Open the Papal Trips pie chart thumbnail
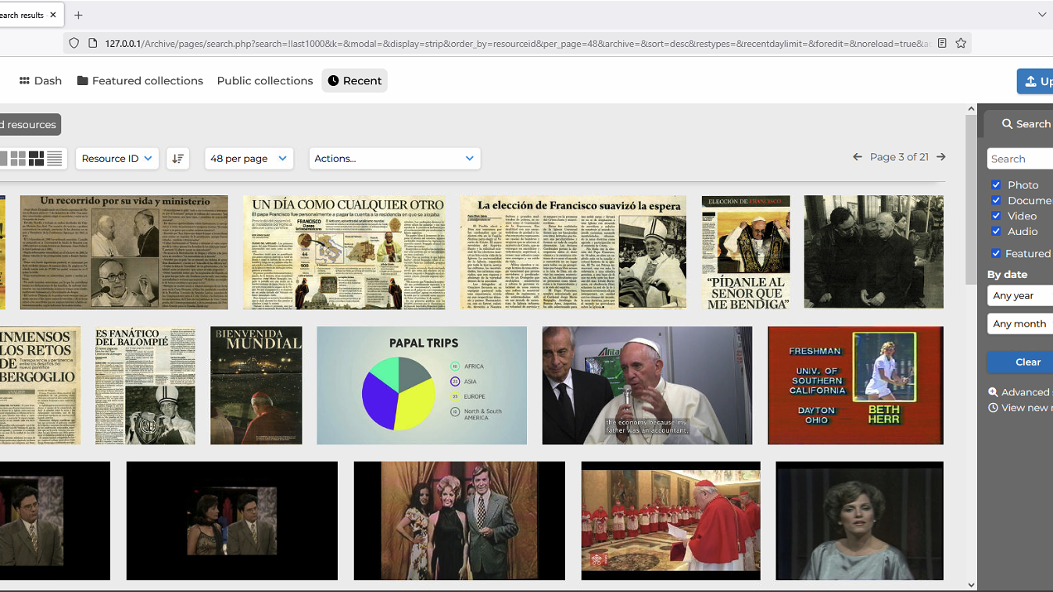1053x592 pixels. (x=421, y=385)
